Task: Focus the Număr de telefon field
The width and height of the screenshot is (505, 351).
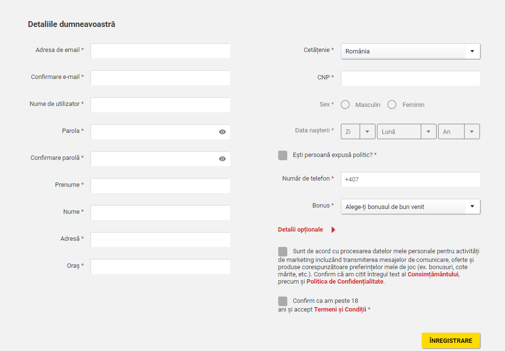Action: point(411,180)
